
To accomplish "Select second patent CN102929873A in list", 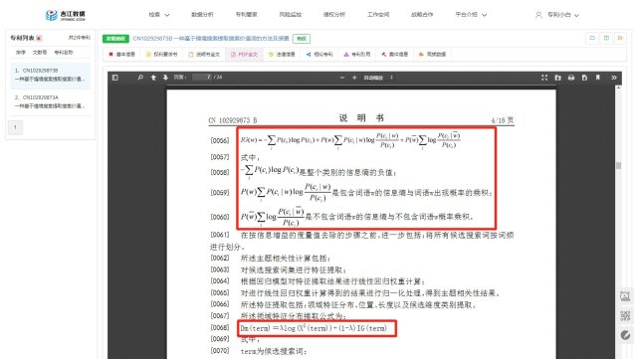I will 50,101.
